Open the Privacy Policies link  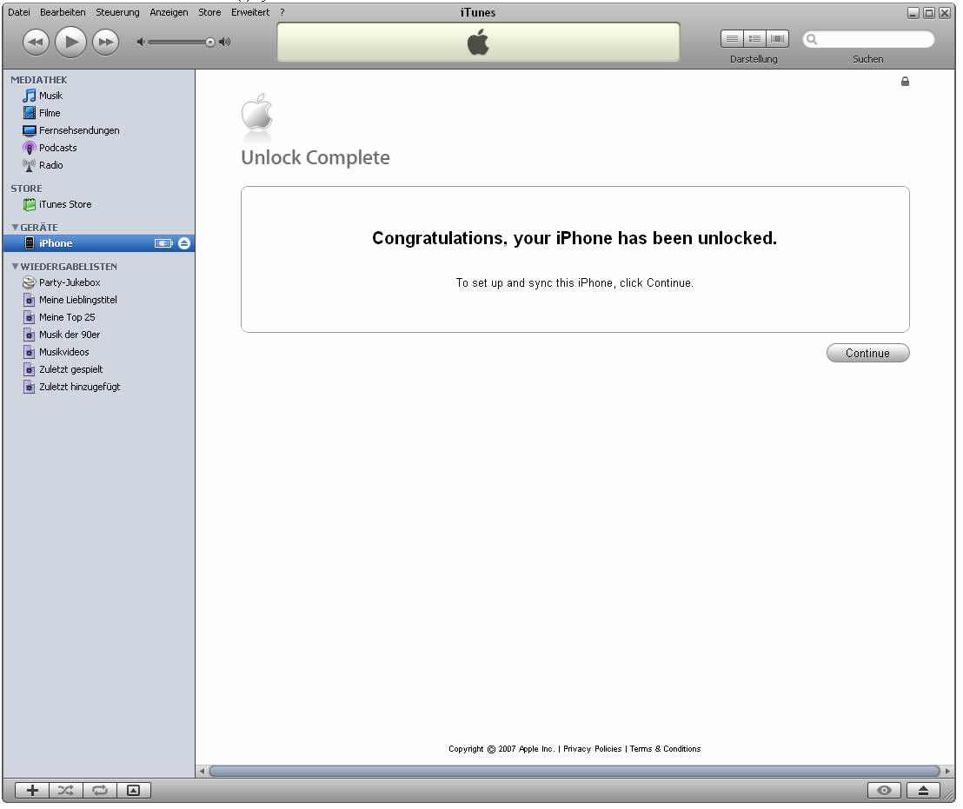(592, 749)
